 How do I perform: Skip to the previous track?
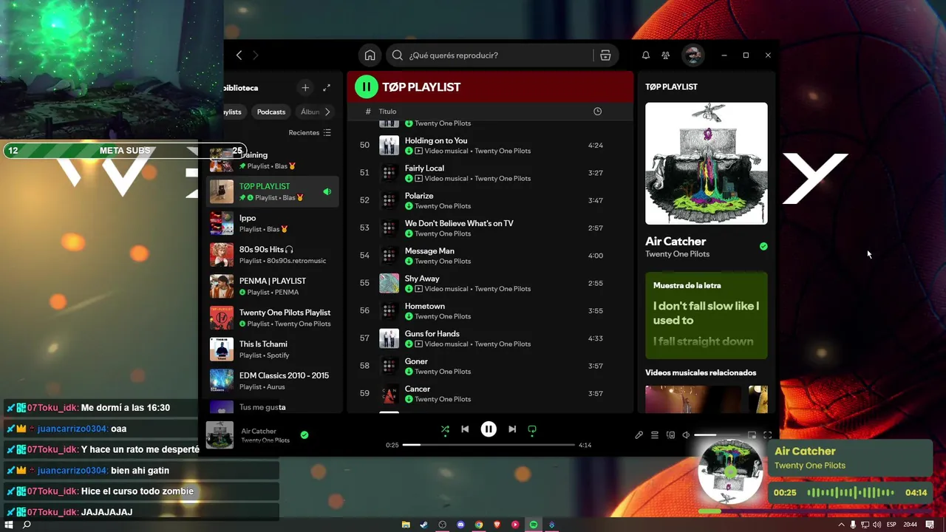(x=465, y=429)
